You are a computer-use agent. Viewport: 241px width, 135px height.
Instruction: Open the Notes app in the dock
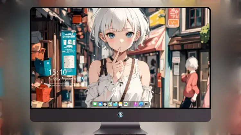[121, 104]
